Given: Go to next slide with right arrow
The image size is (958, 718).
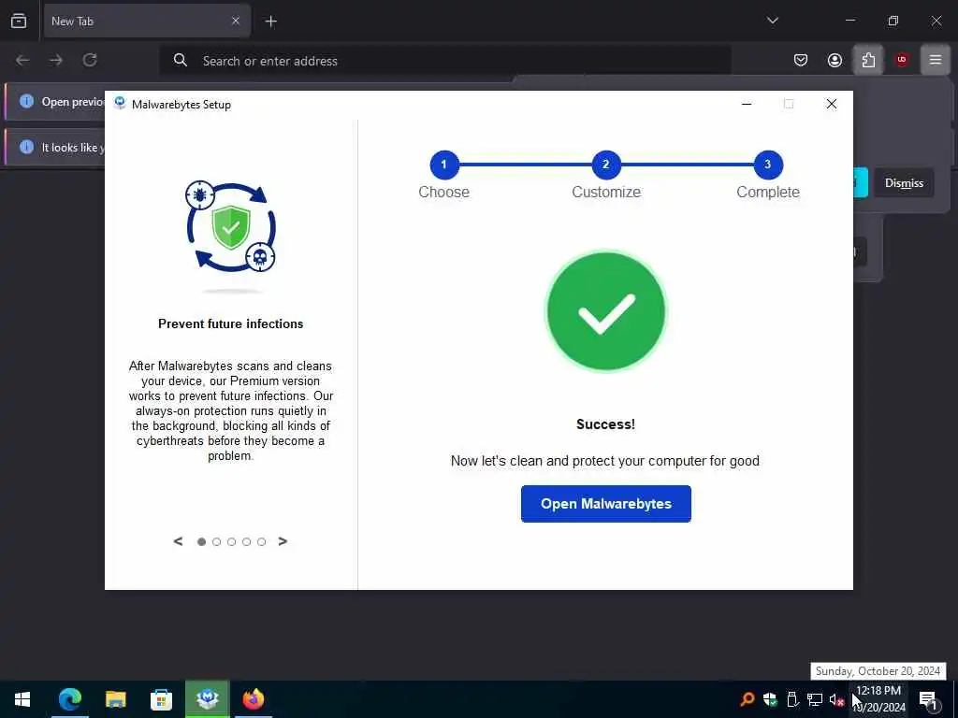Looking at the screenshot, I should [x=283, y=541].
